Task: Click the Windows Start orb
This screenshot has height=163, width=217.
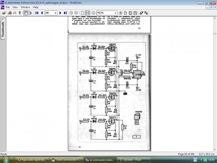Action: coord(6,160)
